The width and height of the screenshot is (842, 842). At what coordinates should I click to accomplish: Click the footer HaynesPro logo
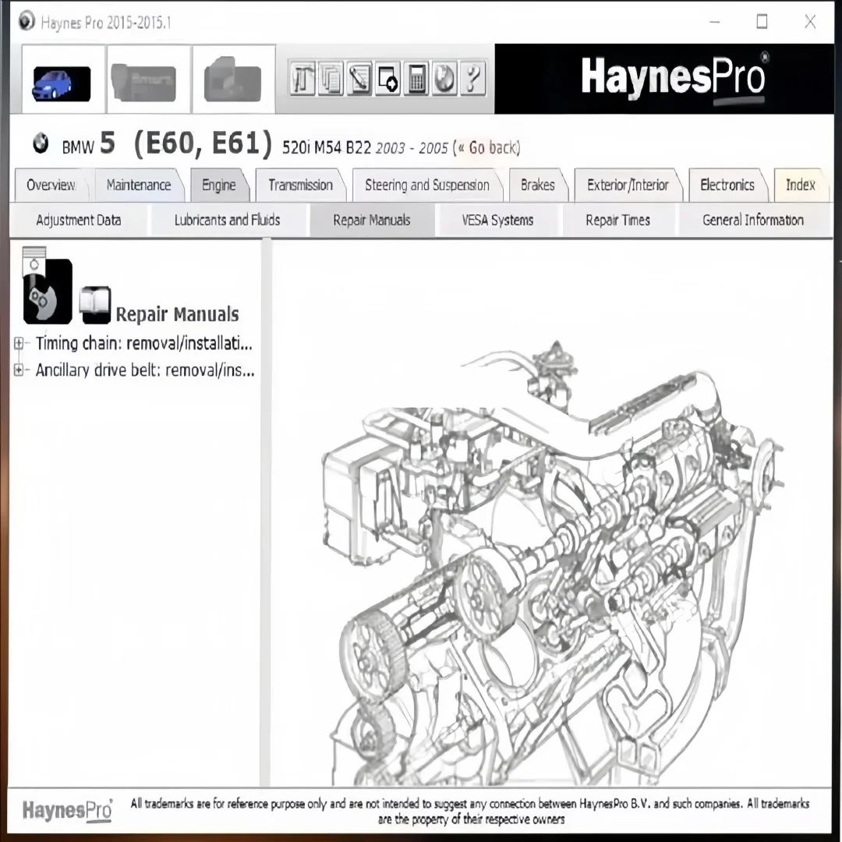pos(68,810)
